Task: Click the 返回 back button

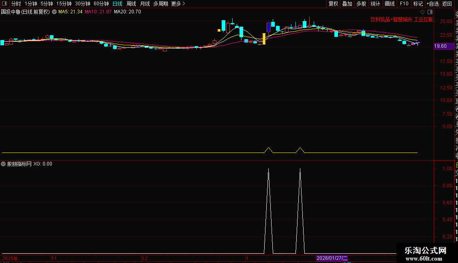Action: (447, 4)
